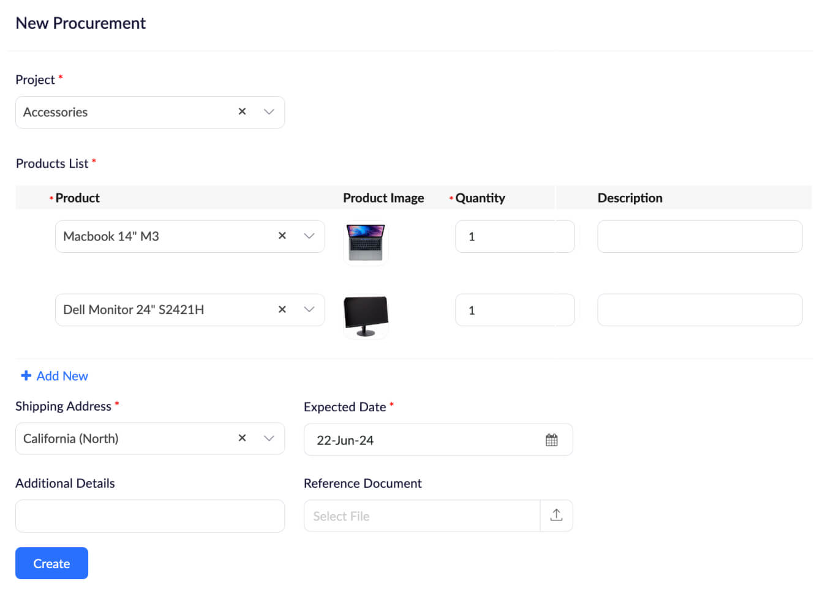Clear the California (North) shipping address
The width and height of the screenshot is (817, 595).
point(242,438)
